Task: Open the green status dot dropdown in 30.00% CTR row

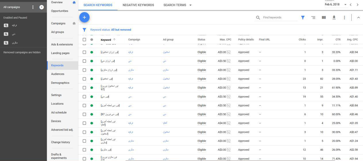Action: (92, 132)
